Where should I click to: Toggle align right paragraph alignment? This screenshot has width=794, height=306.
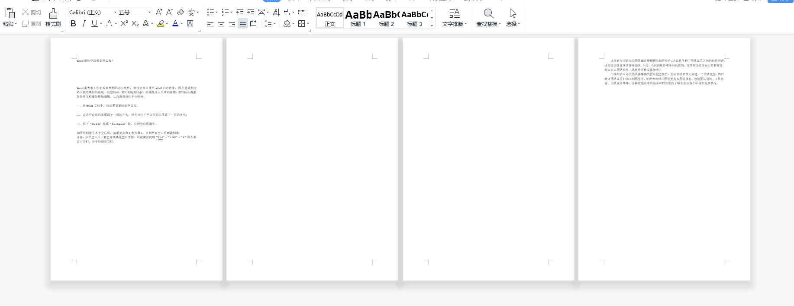click(232, 24)
